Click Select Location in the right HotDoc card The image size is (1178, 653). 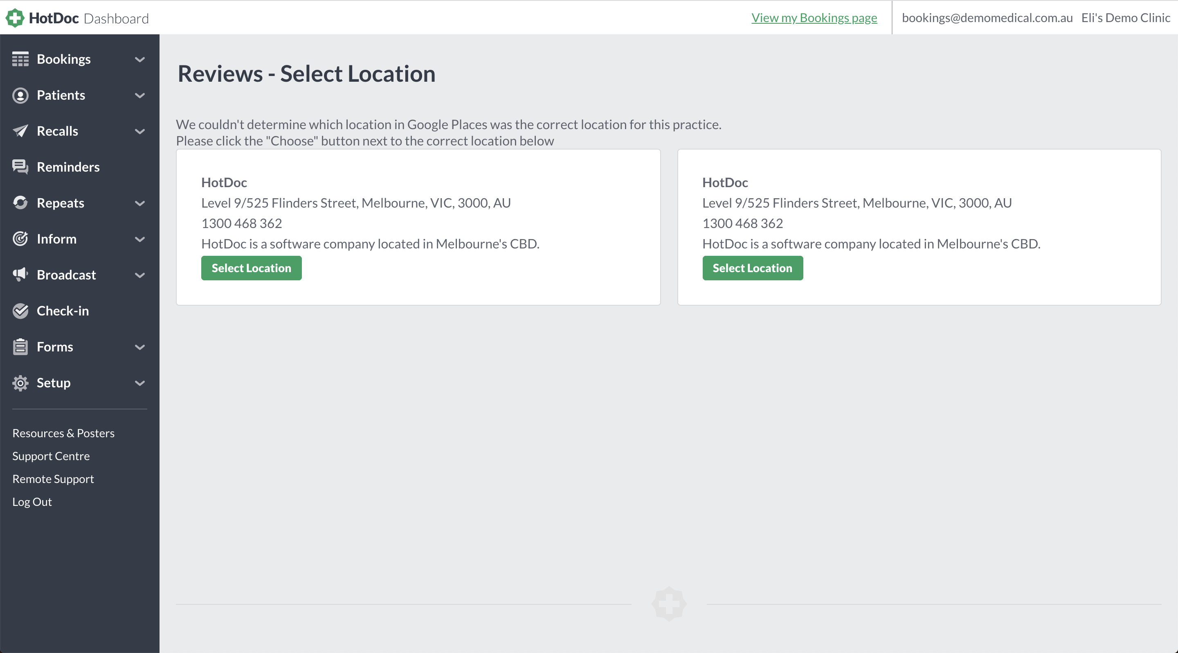pyautogui.click(x=752, y=268)
